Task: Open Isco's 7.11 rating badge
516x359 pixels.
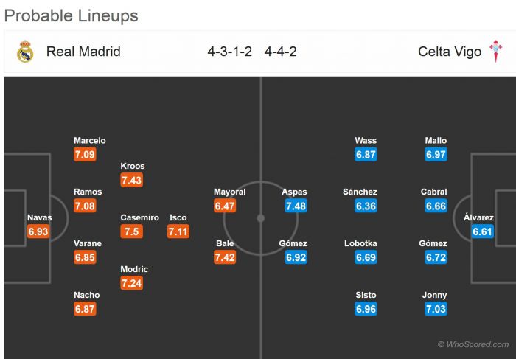Action: (178, 231)
